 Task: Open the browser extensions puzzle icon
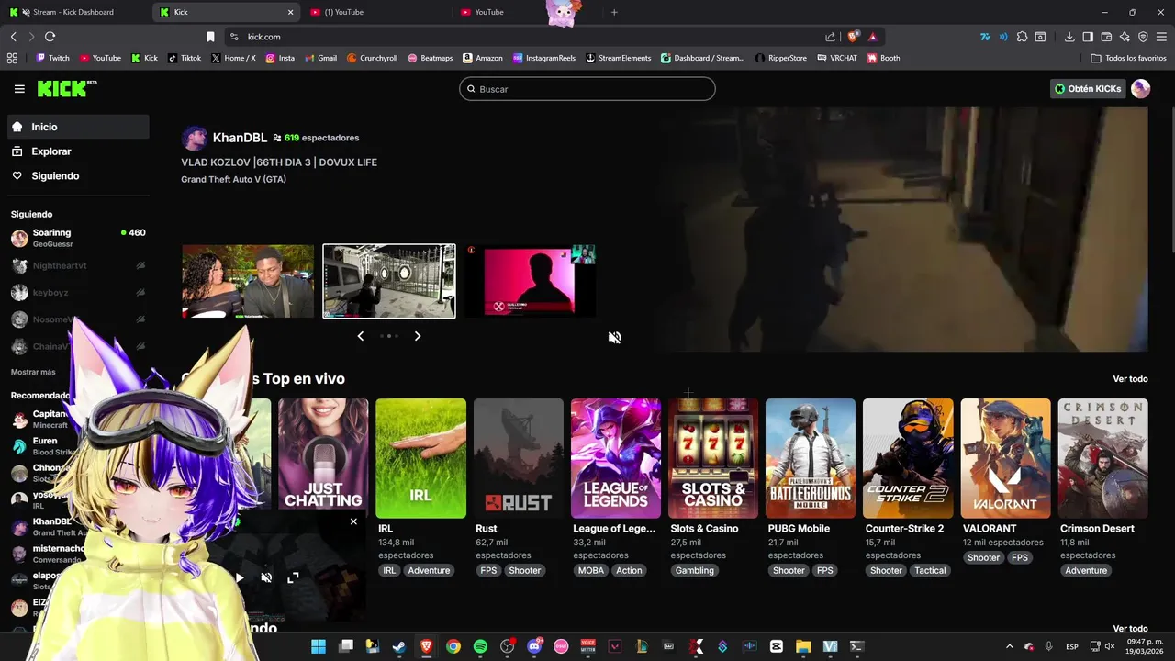pyautogui.click(x=1022, y=37)
